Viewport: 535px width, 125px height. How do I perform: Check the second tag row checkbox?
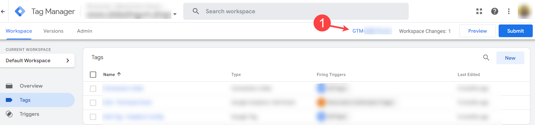click(x=93, y=103)
